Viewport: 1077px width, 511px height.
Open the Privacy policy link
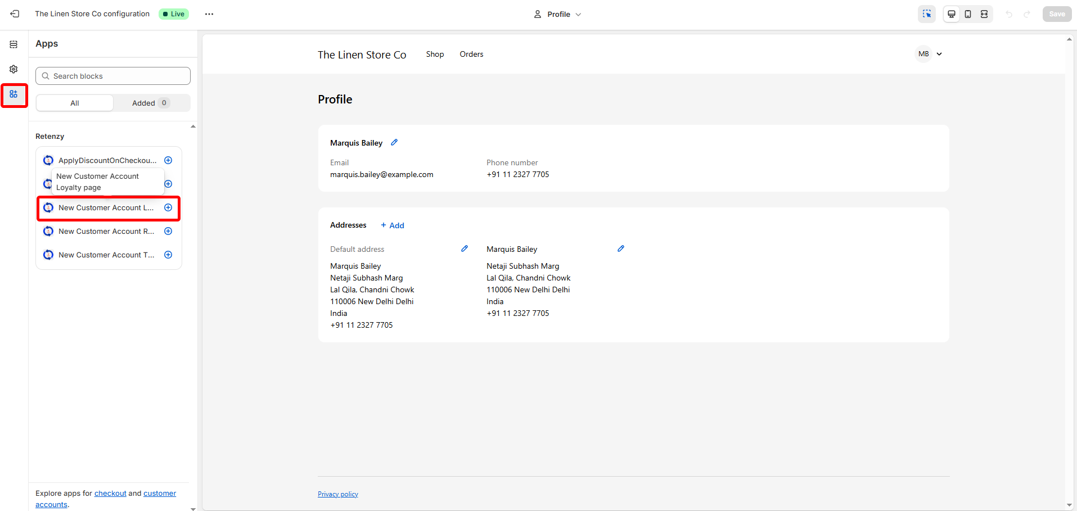click(x=338, y=494)
